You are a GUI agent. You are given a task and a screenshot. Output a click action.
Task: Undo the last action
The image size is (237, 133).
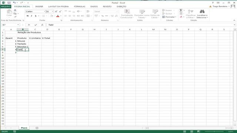click(14, 3)
